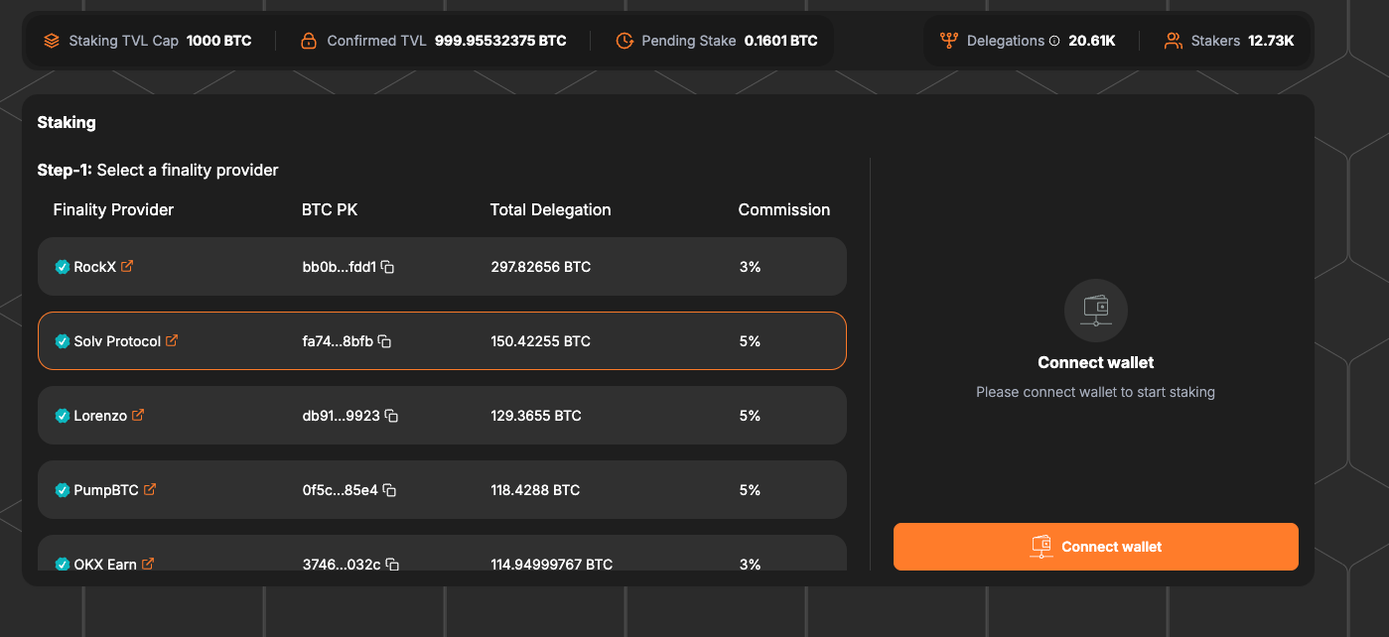Click RockX key bb0b...fdd1

pyautogui.click(x=340, y=267)
